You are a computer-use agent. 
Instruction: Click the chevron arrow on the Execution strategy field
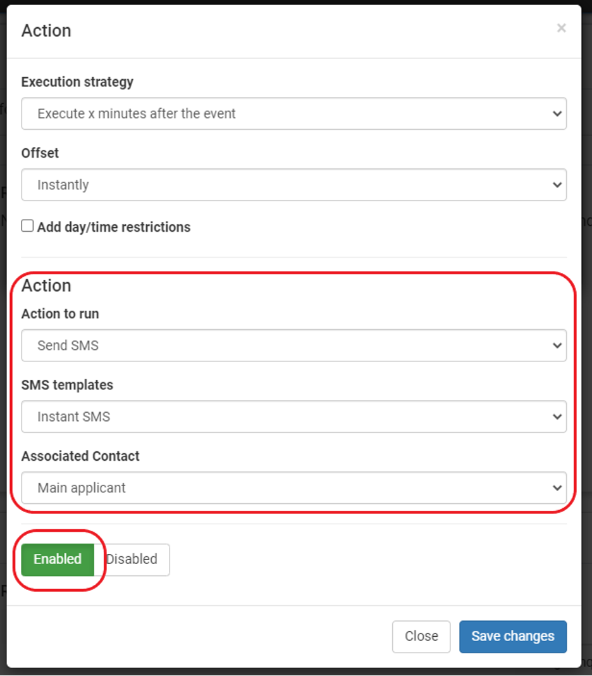557,114
